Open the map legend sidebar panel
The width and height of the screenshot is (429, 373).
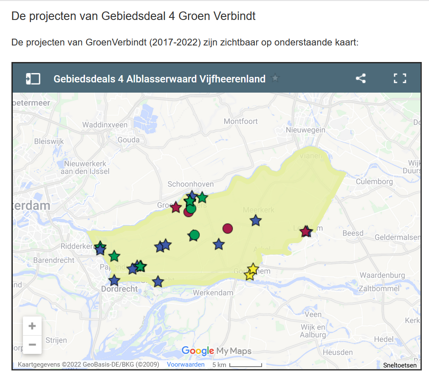33,79
